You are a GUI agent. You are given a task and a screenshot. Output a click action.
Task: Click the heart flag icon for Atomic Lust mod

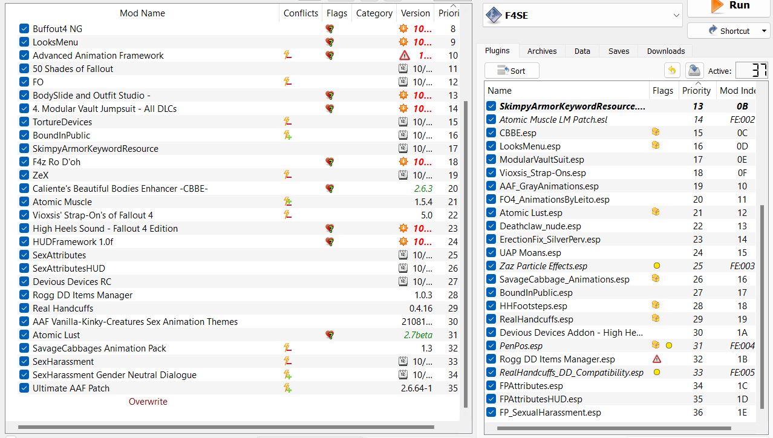[x=330, y=335]
